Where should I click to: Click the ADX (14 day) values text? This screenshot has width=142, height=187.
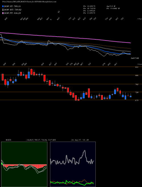80,140
